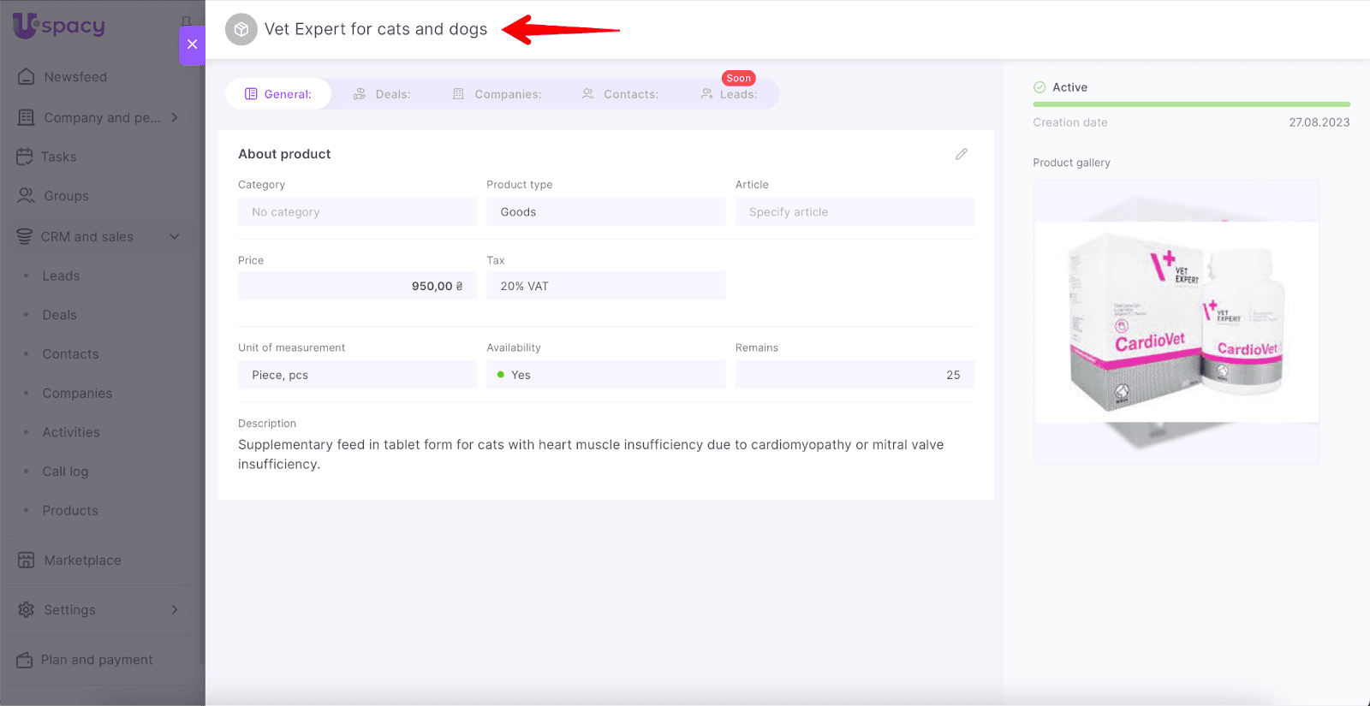Click the pencil edit icon in About product
This screenshot has width=1370, height=706.
pyautogui.click(x=962, y=154)
